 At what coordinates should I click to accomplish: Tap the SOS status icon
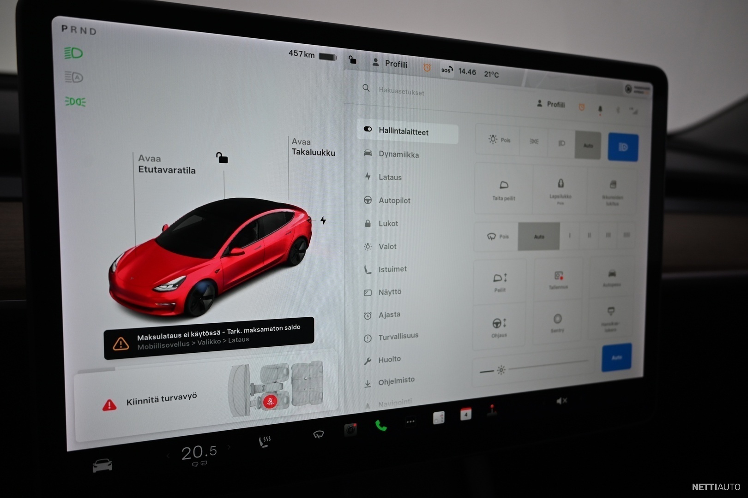[x=446, y=70]
